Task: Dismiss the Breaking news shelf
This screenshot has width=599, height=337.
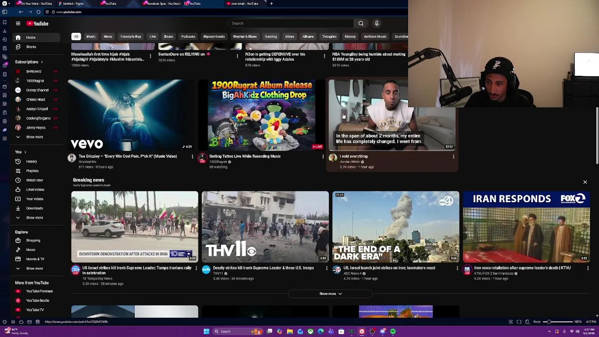Action: [585, 182]
